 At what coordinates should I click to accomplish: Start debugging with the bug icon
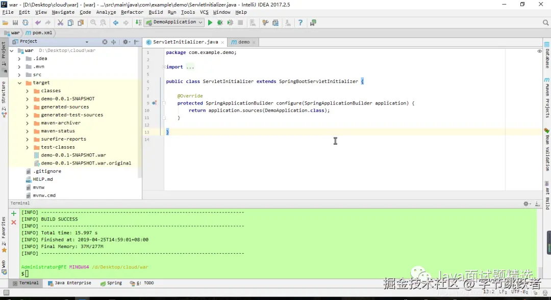coord(220,23)
